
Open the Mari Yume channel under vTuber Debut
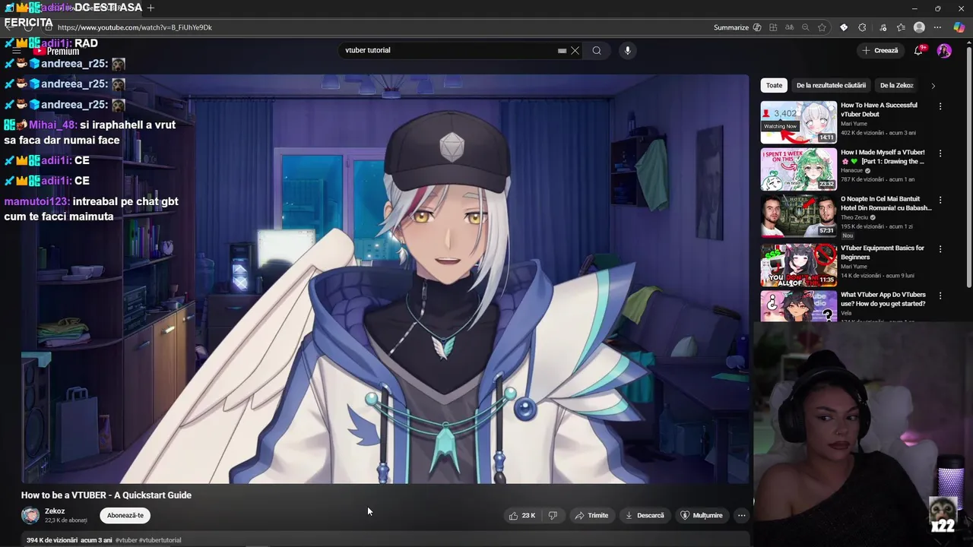point(854,124)
